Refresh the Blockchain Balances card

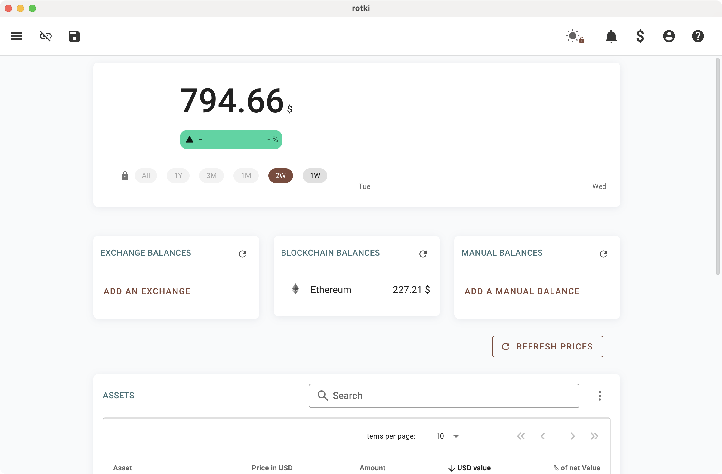point(423,254)
